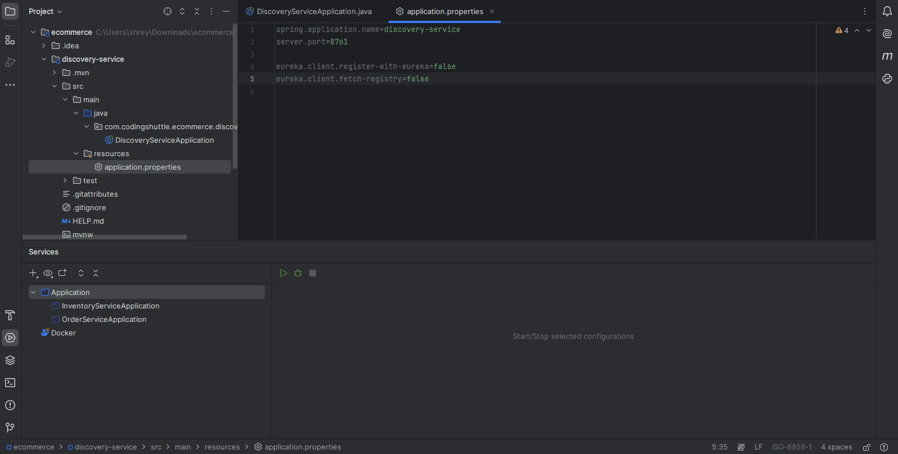The height and width of the screenshot is (454, 898).
Task: Open the Services tool window icon
Action: coord(10,338)
